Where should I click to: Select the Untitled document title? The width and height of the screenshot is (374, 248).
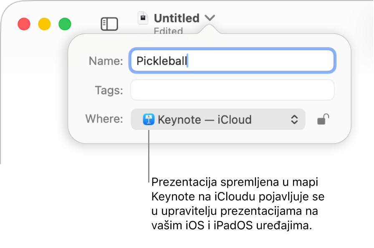pos(177,18)
